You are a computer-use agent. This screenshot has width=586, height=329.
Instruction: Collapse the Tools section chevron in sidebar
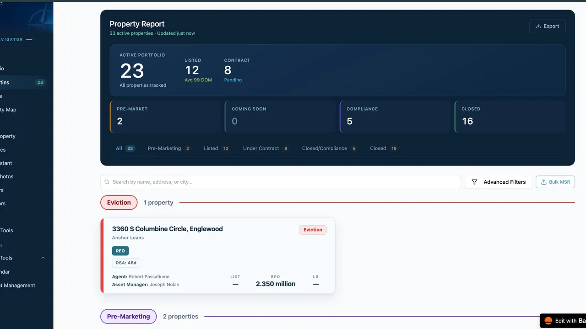click(43, 258)
